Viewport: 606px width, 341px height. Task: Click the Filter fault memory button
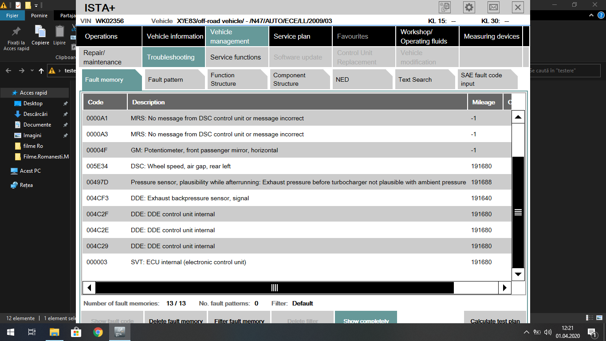point(239,317)
